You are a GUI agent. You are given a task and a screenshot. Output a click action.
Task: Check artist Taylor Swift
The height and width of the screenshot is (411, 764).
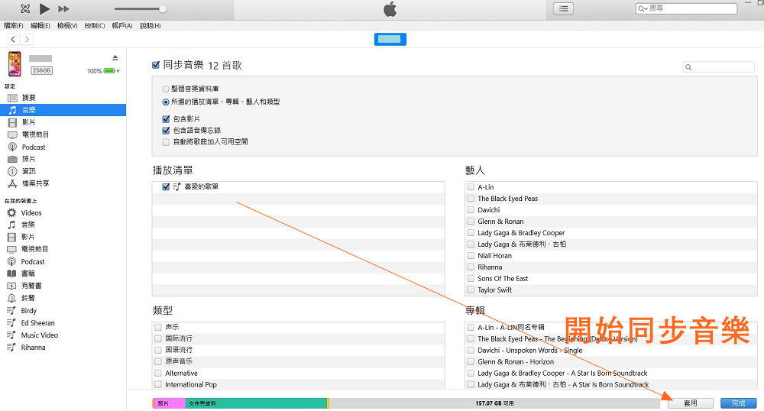pyautogui.click(x=471, y=290)
